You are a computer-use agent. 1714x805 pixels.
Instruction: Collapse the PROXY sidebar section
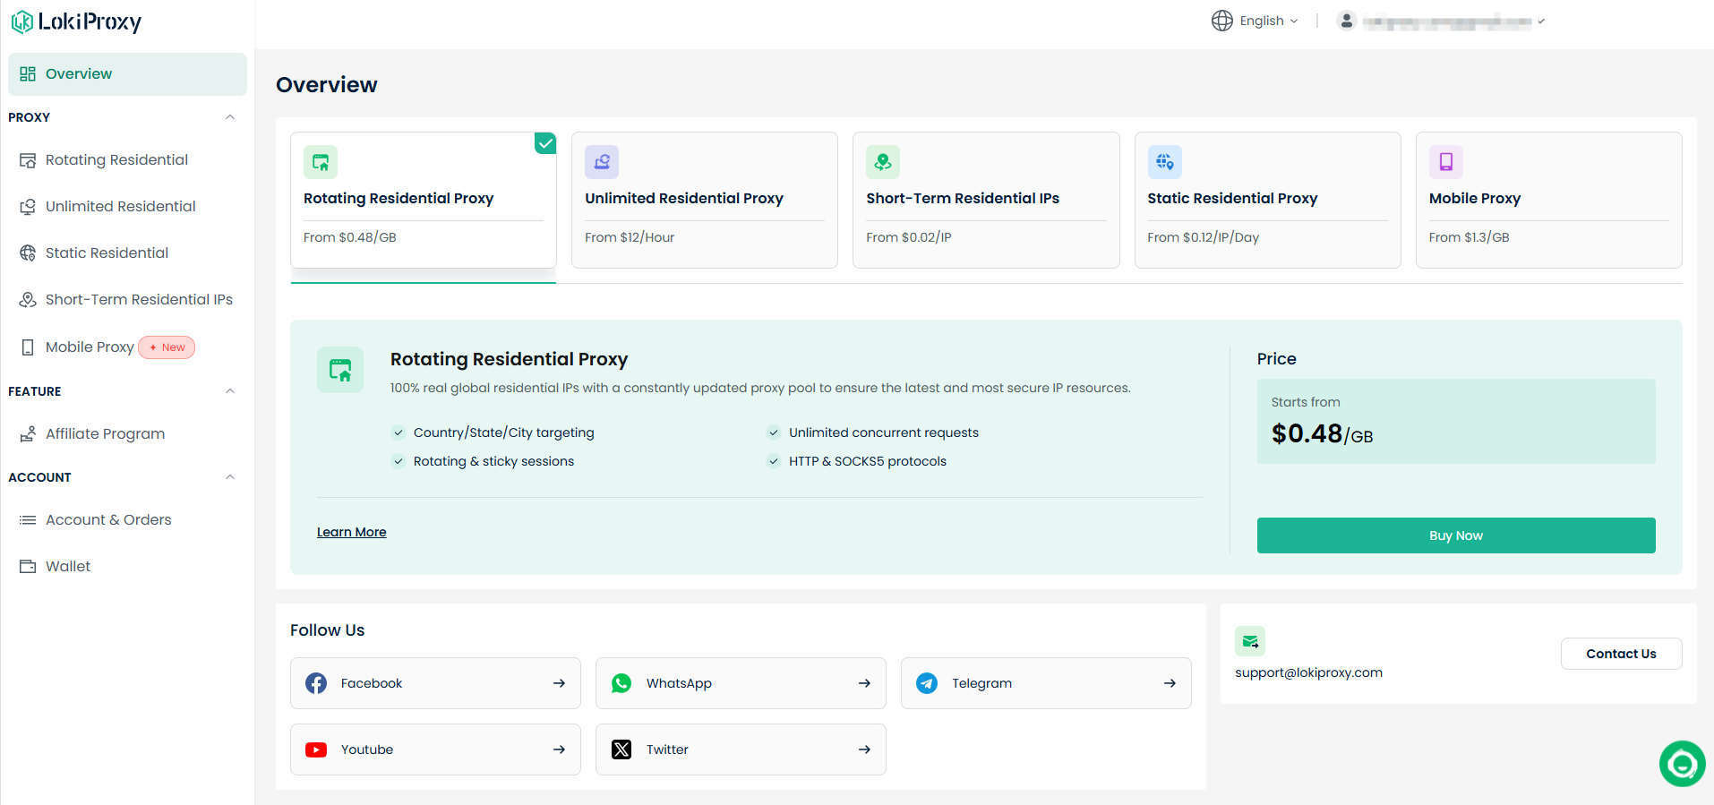coord(230,117)
